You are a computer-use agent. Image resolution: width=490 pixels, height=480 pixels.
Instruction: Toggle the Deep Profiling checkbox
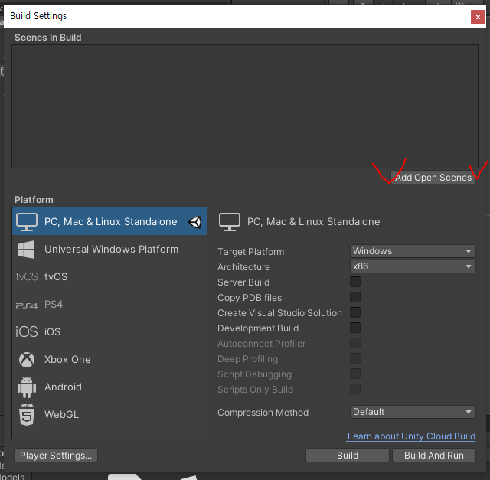pos(355,358)
